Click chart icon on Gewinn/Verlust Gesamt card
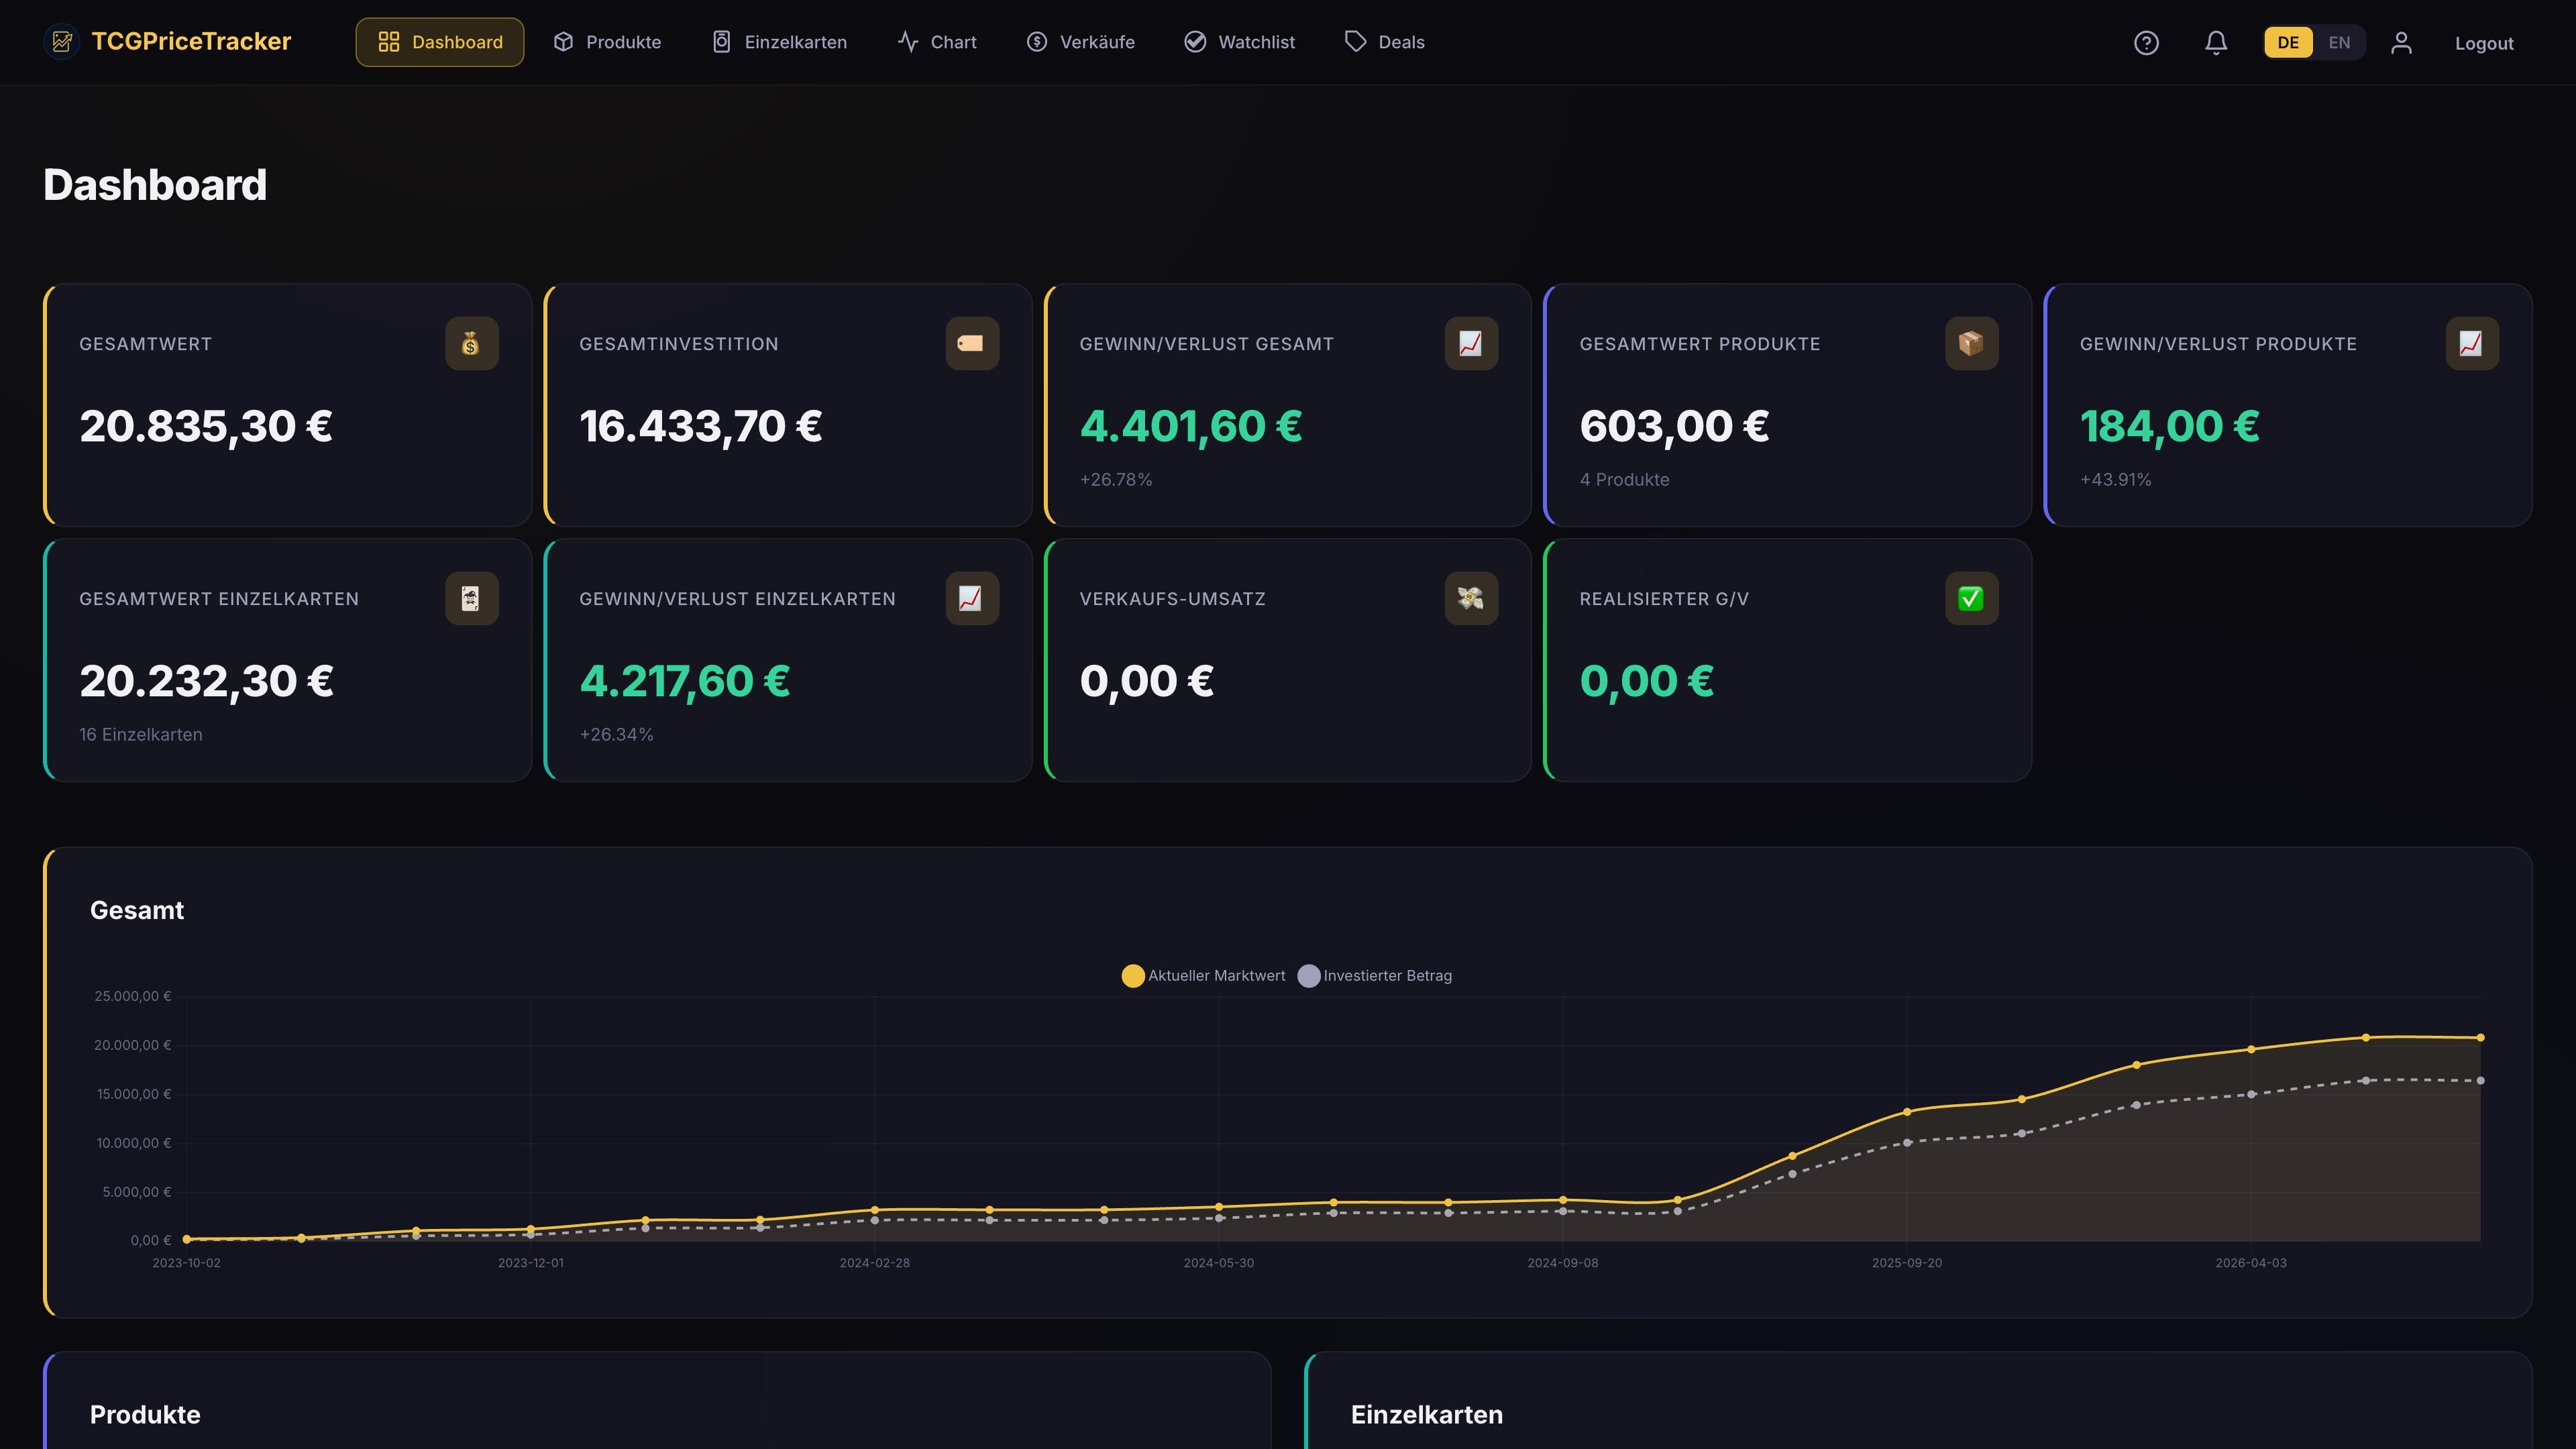Screen dimensions: 2576x1449 tap(1471, 344)
